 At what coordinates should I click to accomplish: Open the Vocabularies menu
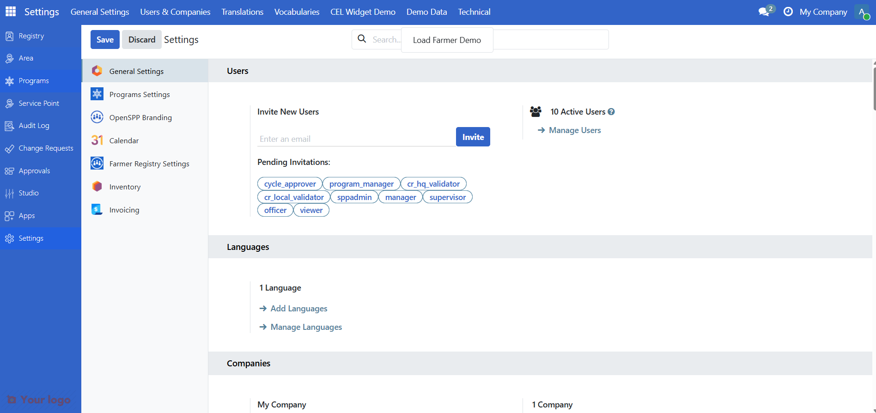coord(297,12)
